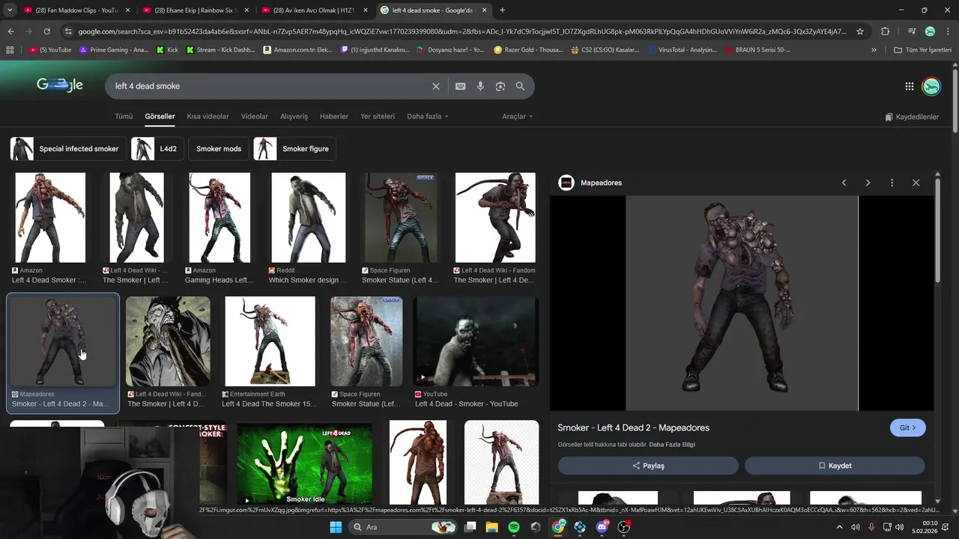This screenshot has height=539, width=959.
Task: Select the Smoker figure chip
Action: tap(294, 149)
